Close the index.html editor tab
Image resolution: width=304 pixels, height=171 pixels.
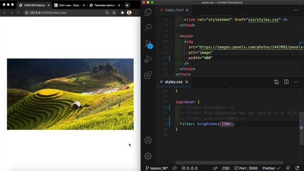point(187,10)
